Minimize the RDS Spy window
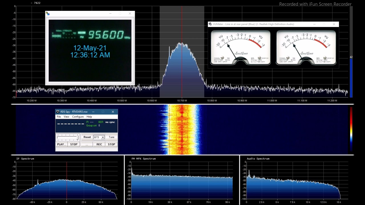The image size is (365, 205). pyautogui.click(x=93, y=112)
